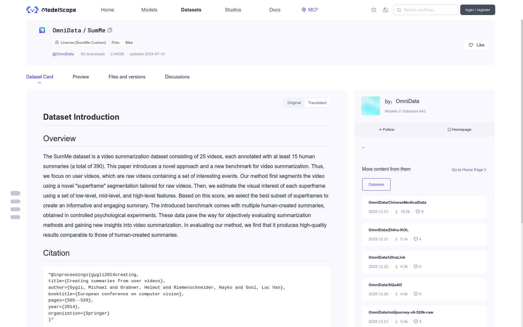523x327 pixels.
Task: Click the OmniData organization icon beside the title
Action: coord(42,30)
